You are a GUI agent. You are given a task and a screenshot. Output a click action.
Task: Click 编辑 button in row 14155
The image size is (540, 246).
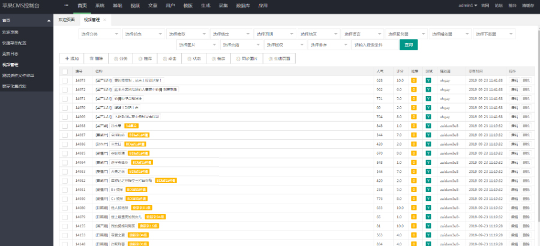[x=514, y=226]
